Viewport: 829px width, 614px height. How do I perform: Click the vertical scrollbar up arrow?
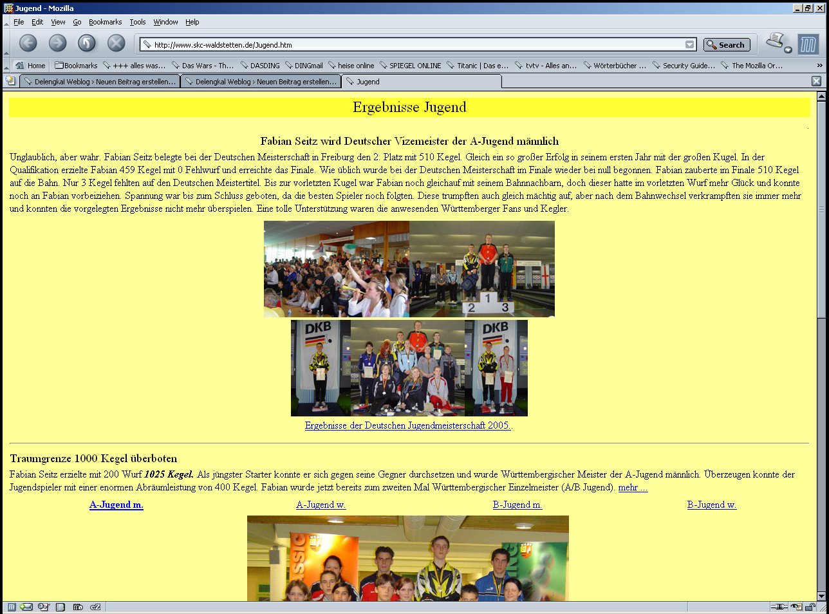point(821,97)
